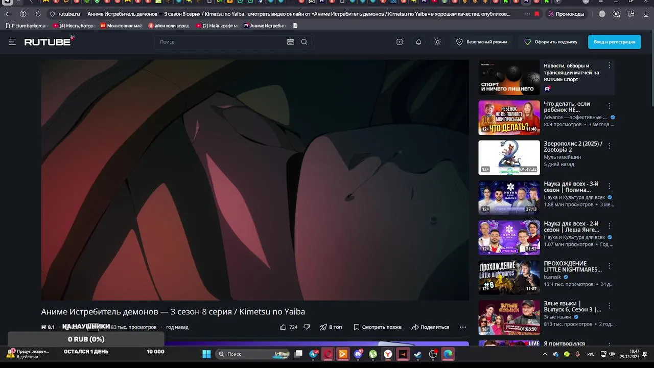Open the RUTUBE hamburger menu
The image size is (654, 368).
coord(12,42)
